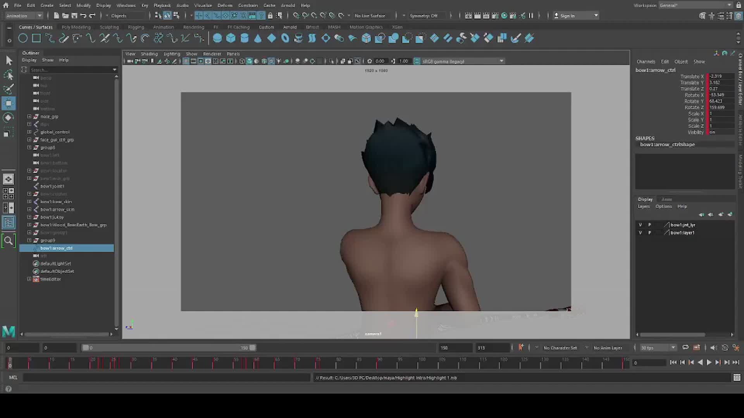This screenshot has width=744, height=418.
Task: Open the No Character Set dropdown
Action: [x=560, y=348]
